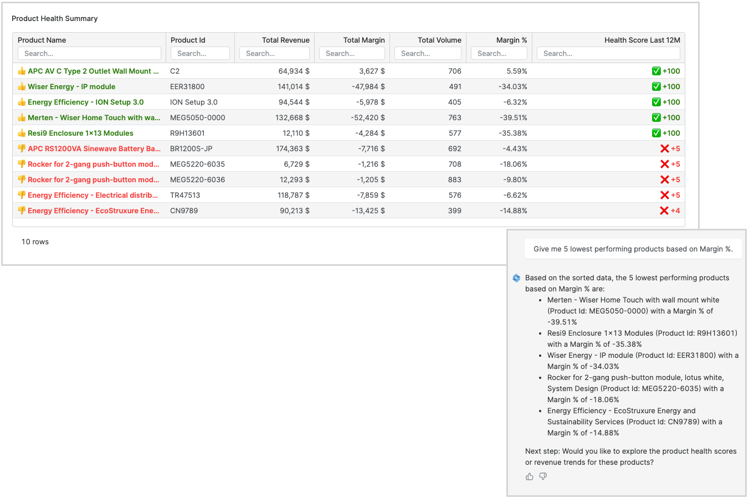Click thumbs-up icon beside APC AV C Type
Viewport: 749px width, 498px height.
tap(22, 71)
